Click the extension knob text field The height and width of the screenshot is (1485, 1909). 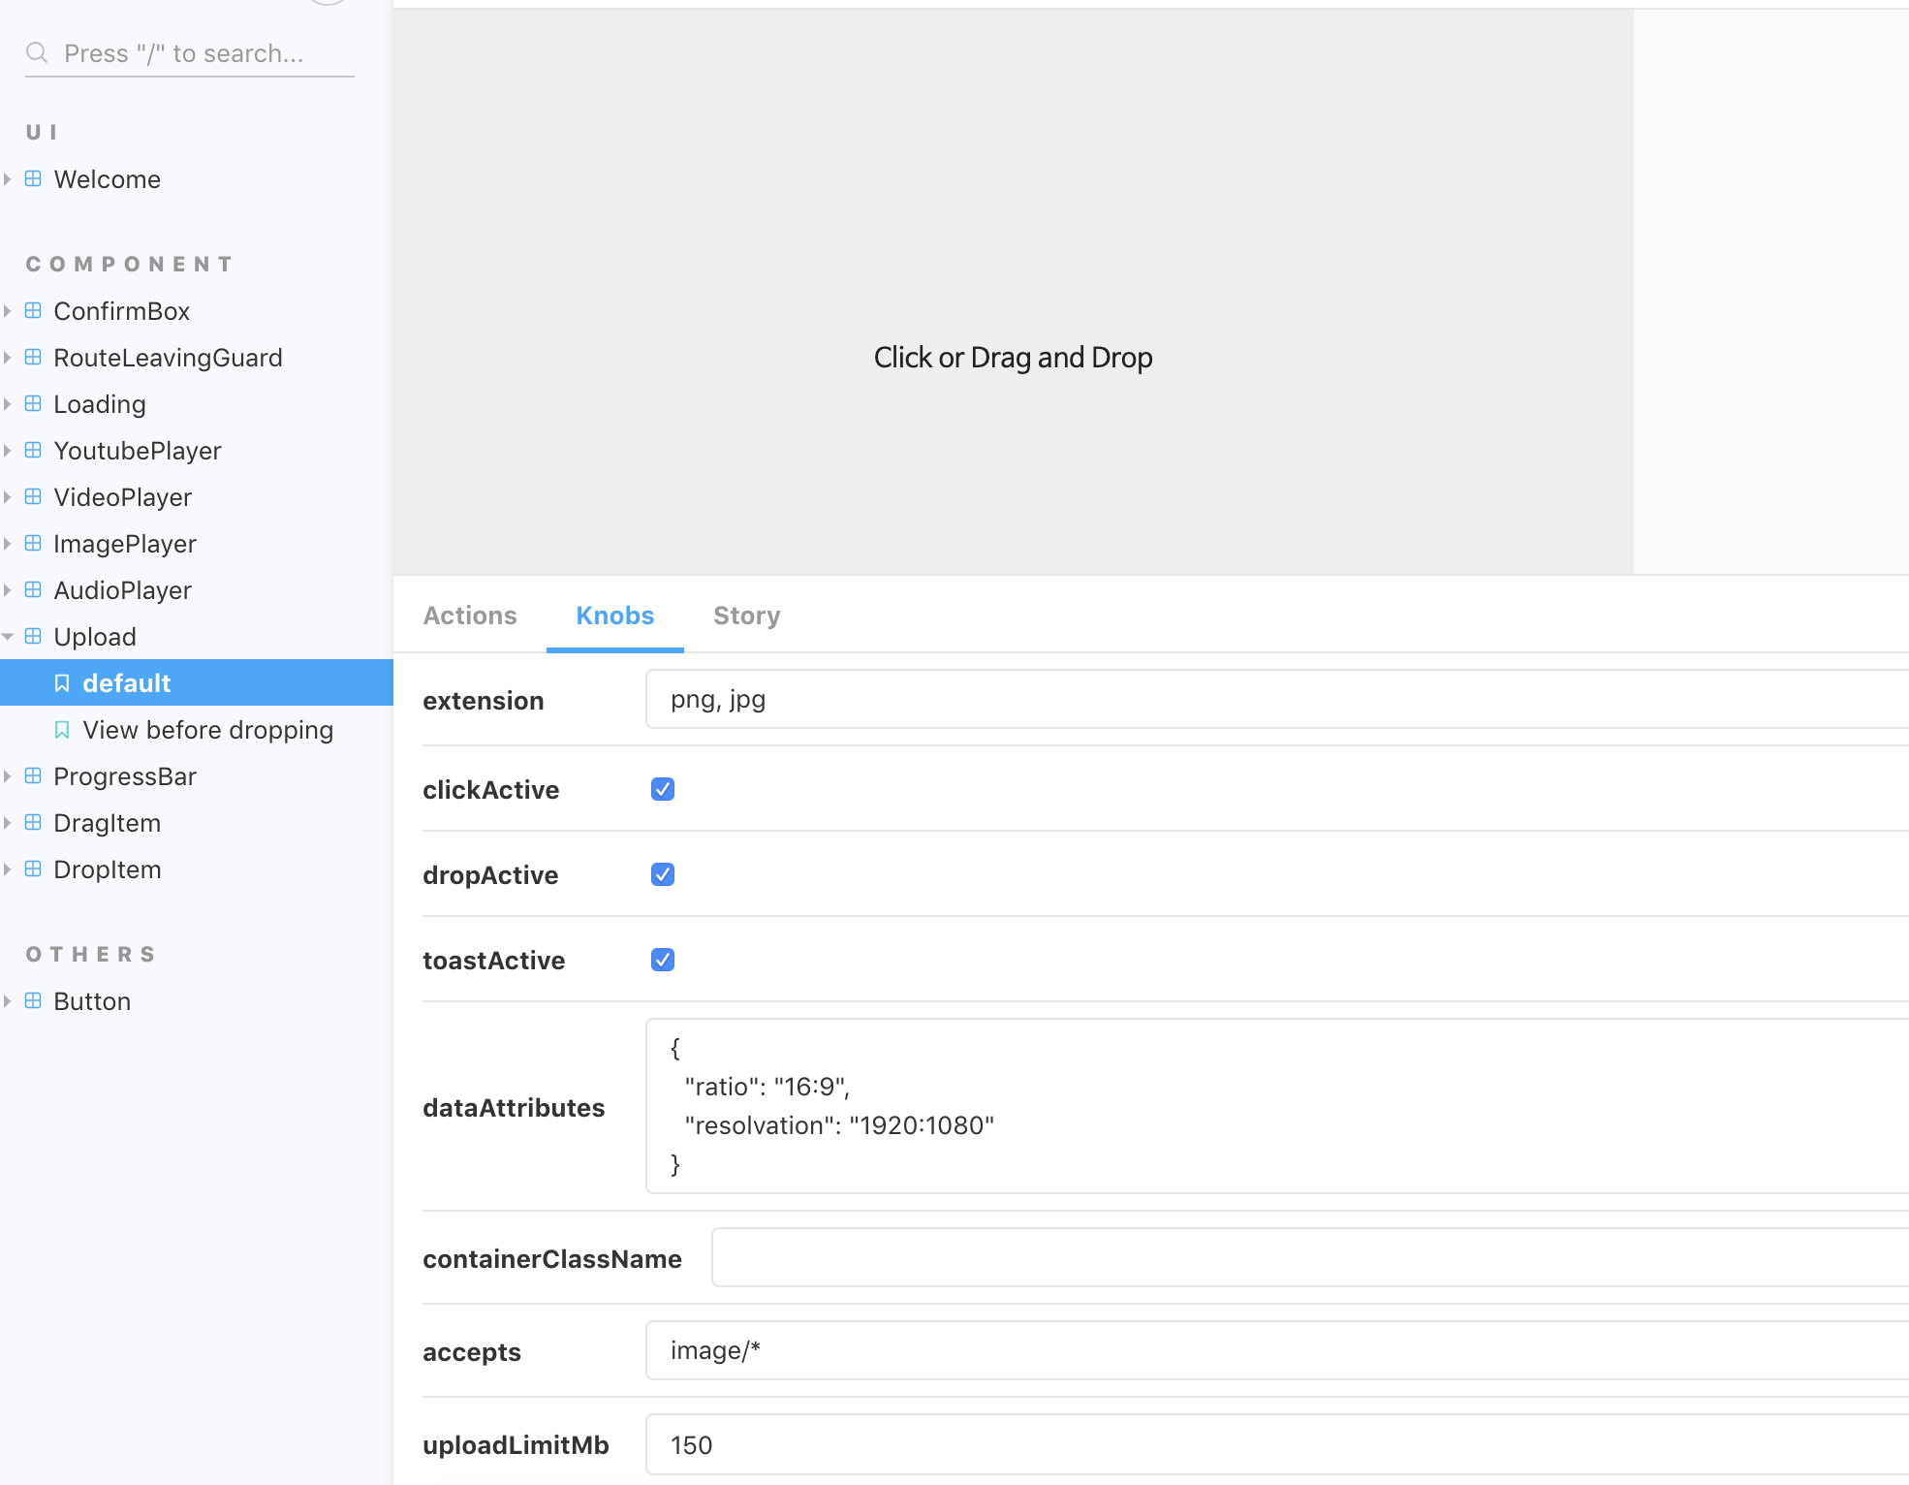click(x=1277, y=699)
